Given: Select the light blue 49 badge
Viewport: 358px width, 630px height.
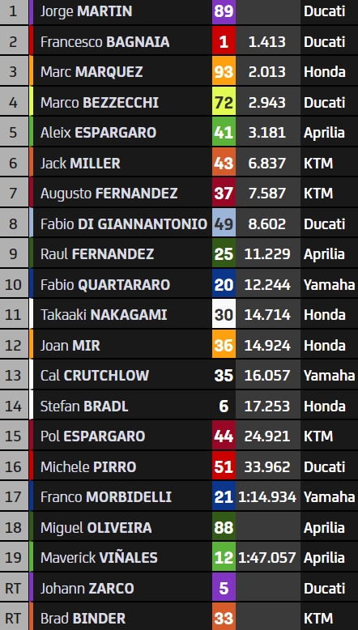Looking at the screenshot, I should pos(224,223).
